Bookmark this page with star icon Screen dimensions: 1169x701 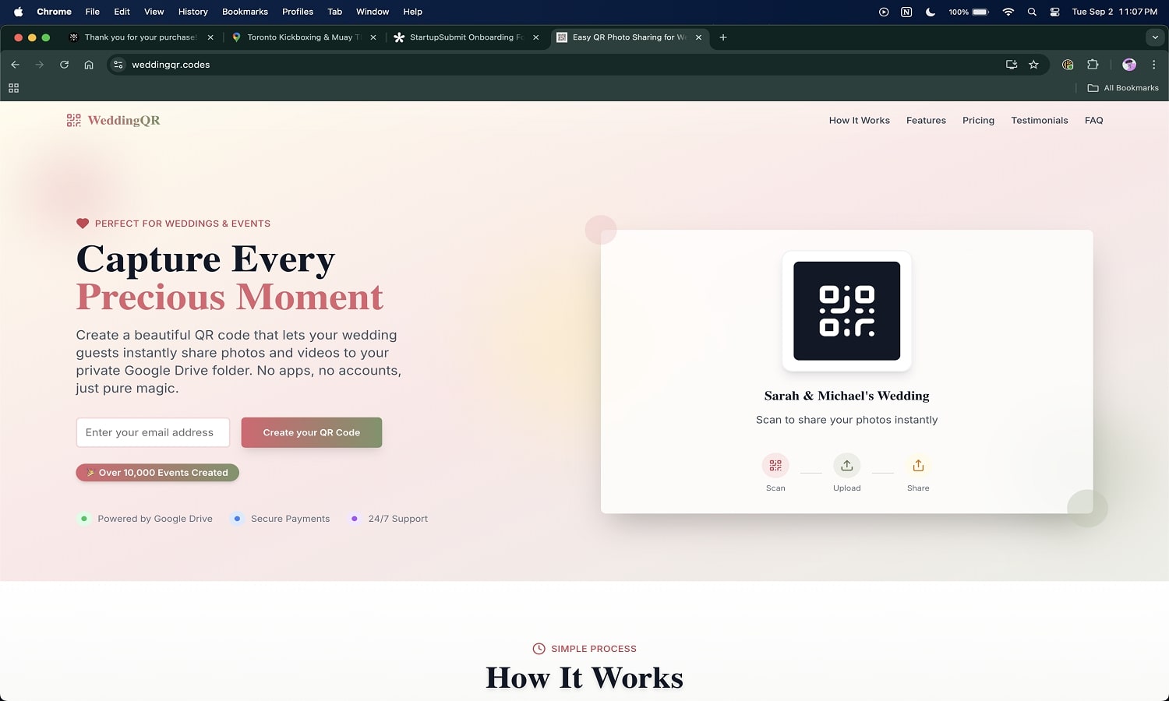1033,65
